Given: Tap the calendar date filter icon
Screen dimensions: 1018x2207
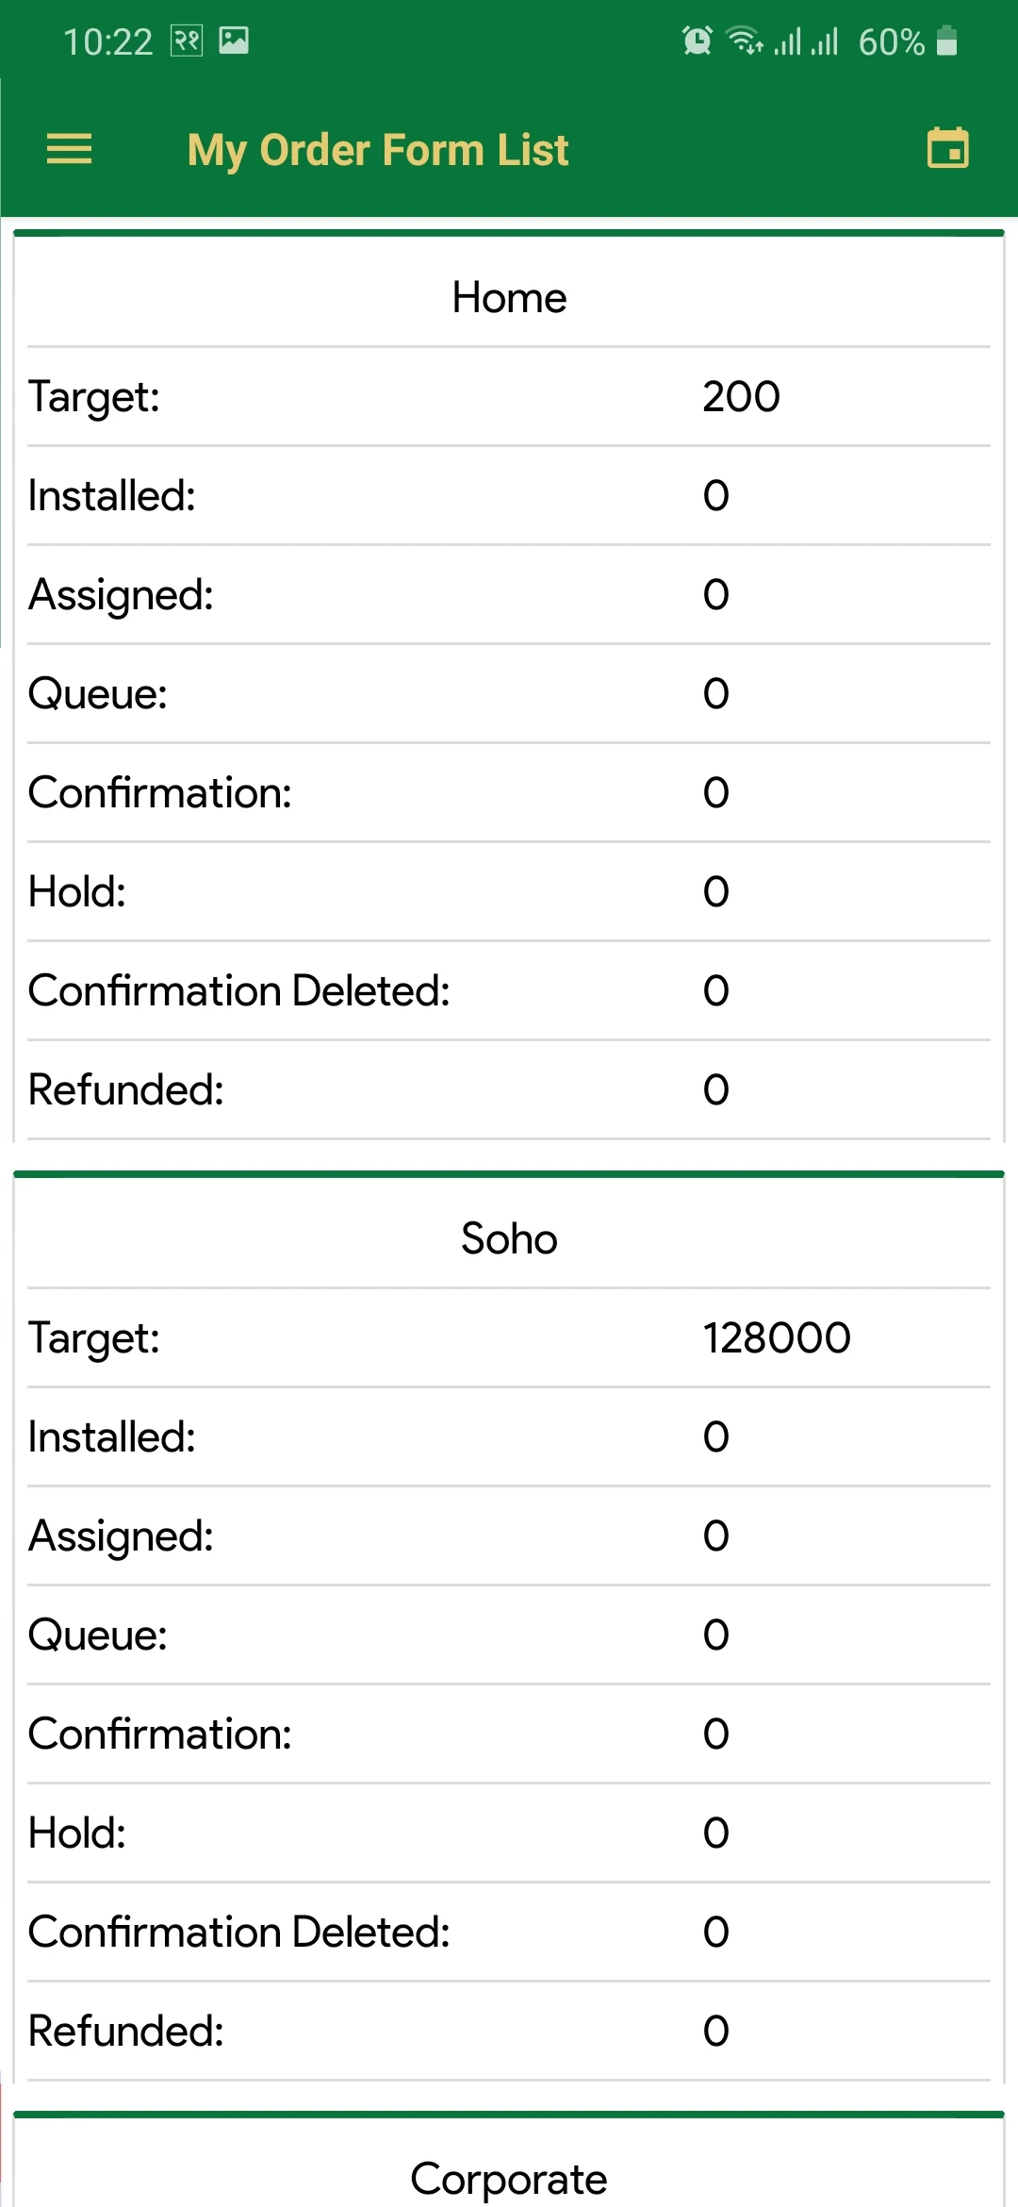Looking at the screenshot, I should coord(947,148).
